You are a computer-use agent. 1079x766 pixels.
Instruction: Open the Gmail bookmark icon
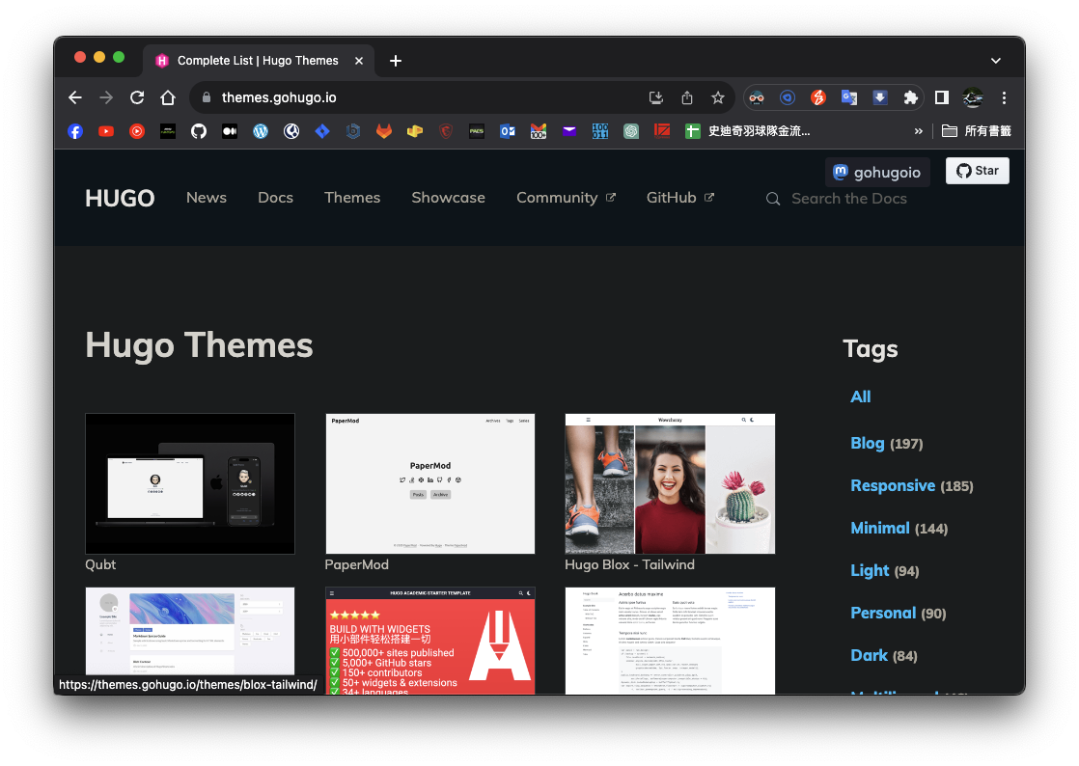(x=539, y=131)
